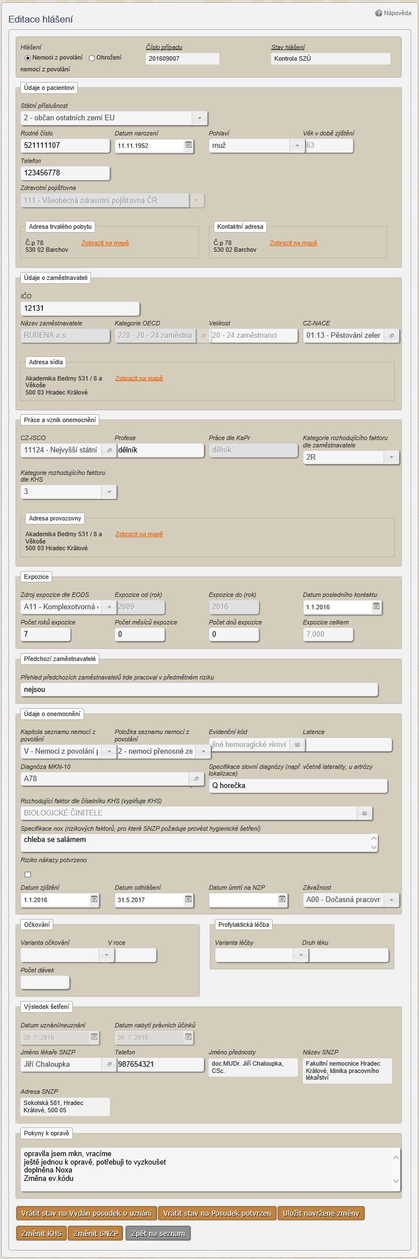This screenshot has width=419, height=1259.
Task: Expand Varianta léčby dropdown
Action: click(x=301, y=955)
